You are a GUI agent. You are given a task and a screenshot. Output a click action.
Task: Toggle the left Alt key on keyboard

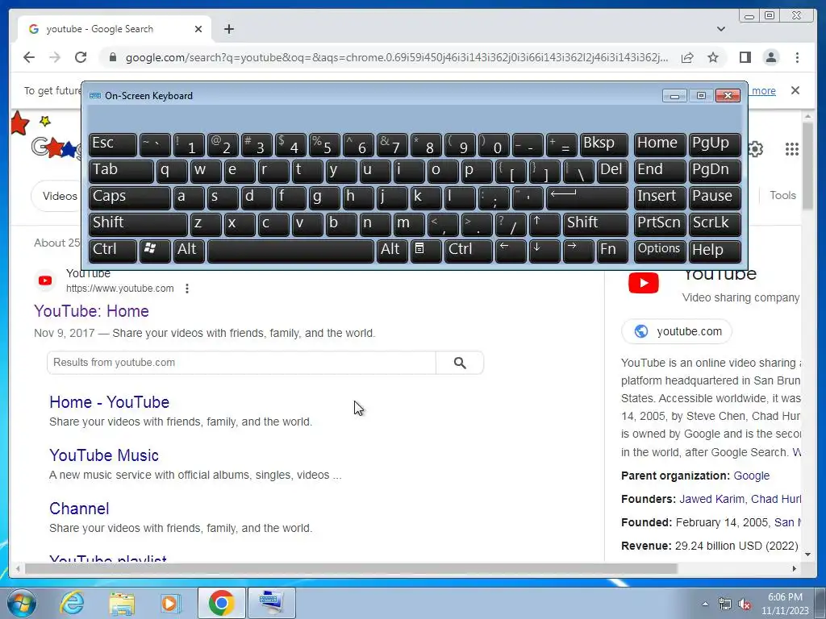189,251
